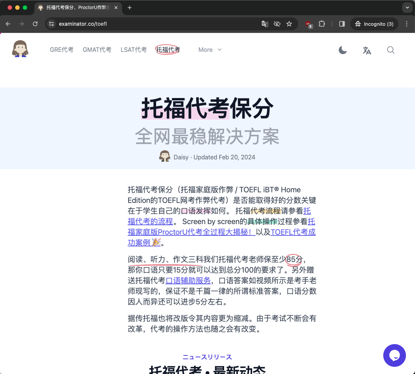Click the browser back arrow
The height and width of the screenshot is (374, 415).
(x=8, y=24)
